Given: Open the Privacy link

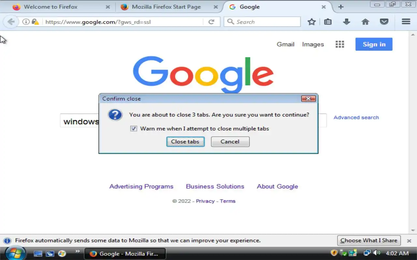Looking at the screenshot, I should pos(205,201).
